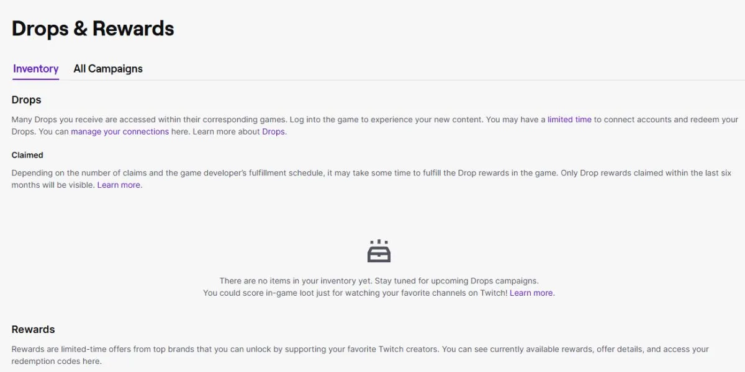The width and height of the screenshot is (745, 372).
Task: Click the Rewards section heading
Action: [34, 329]
